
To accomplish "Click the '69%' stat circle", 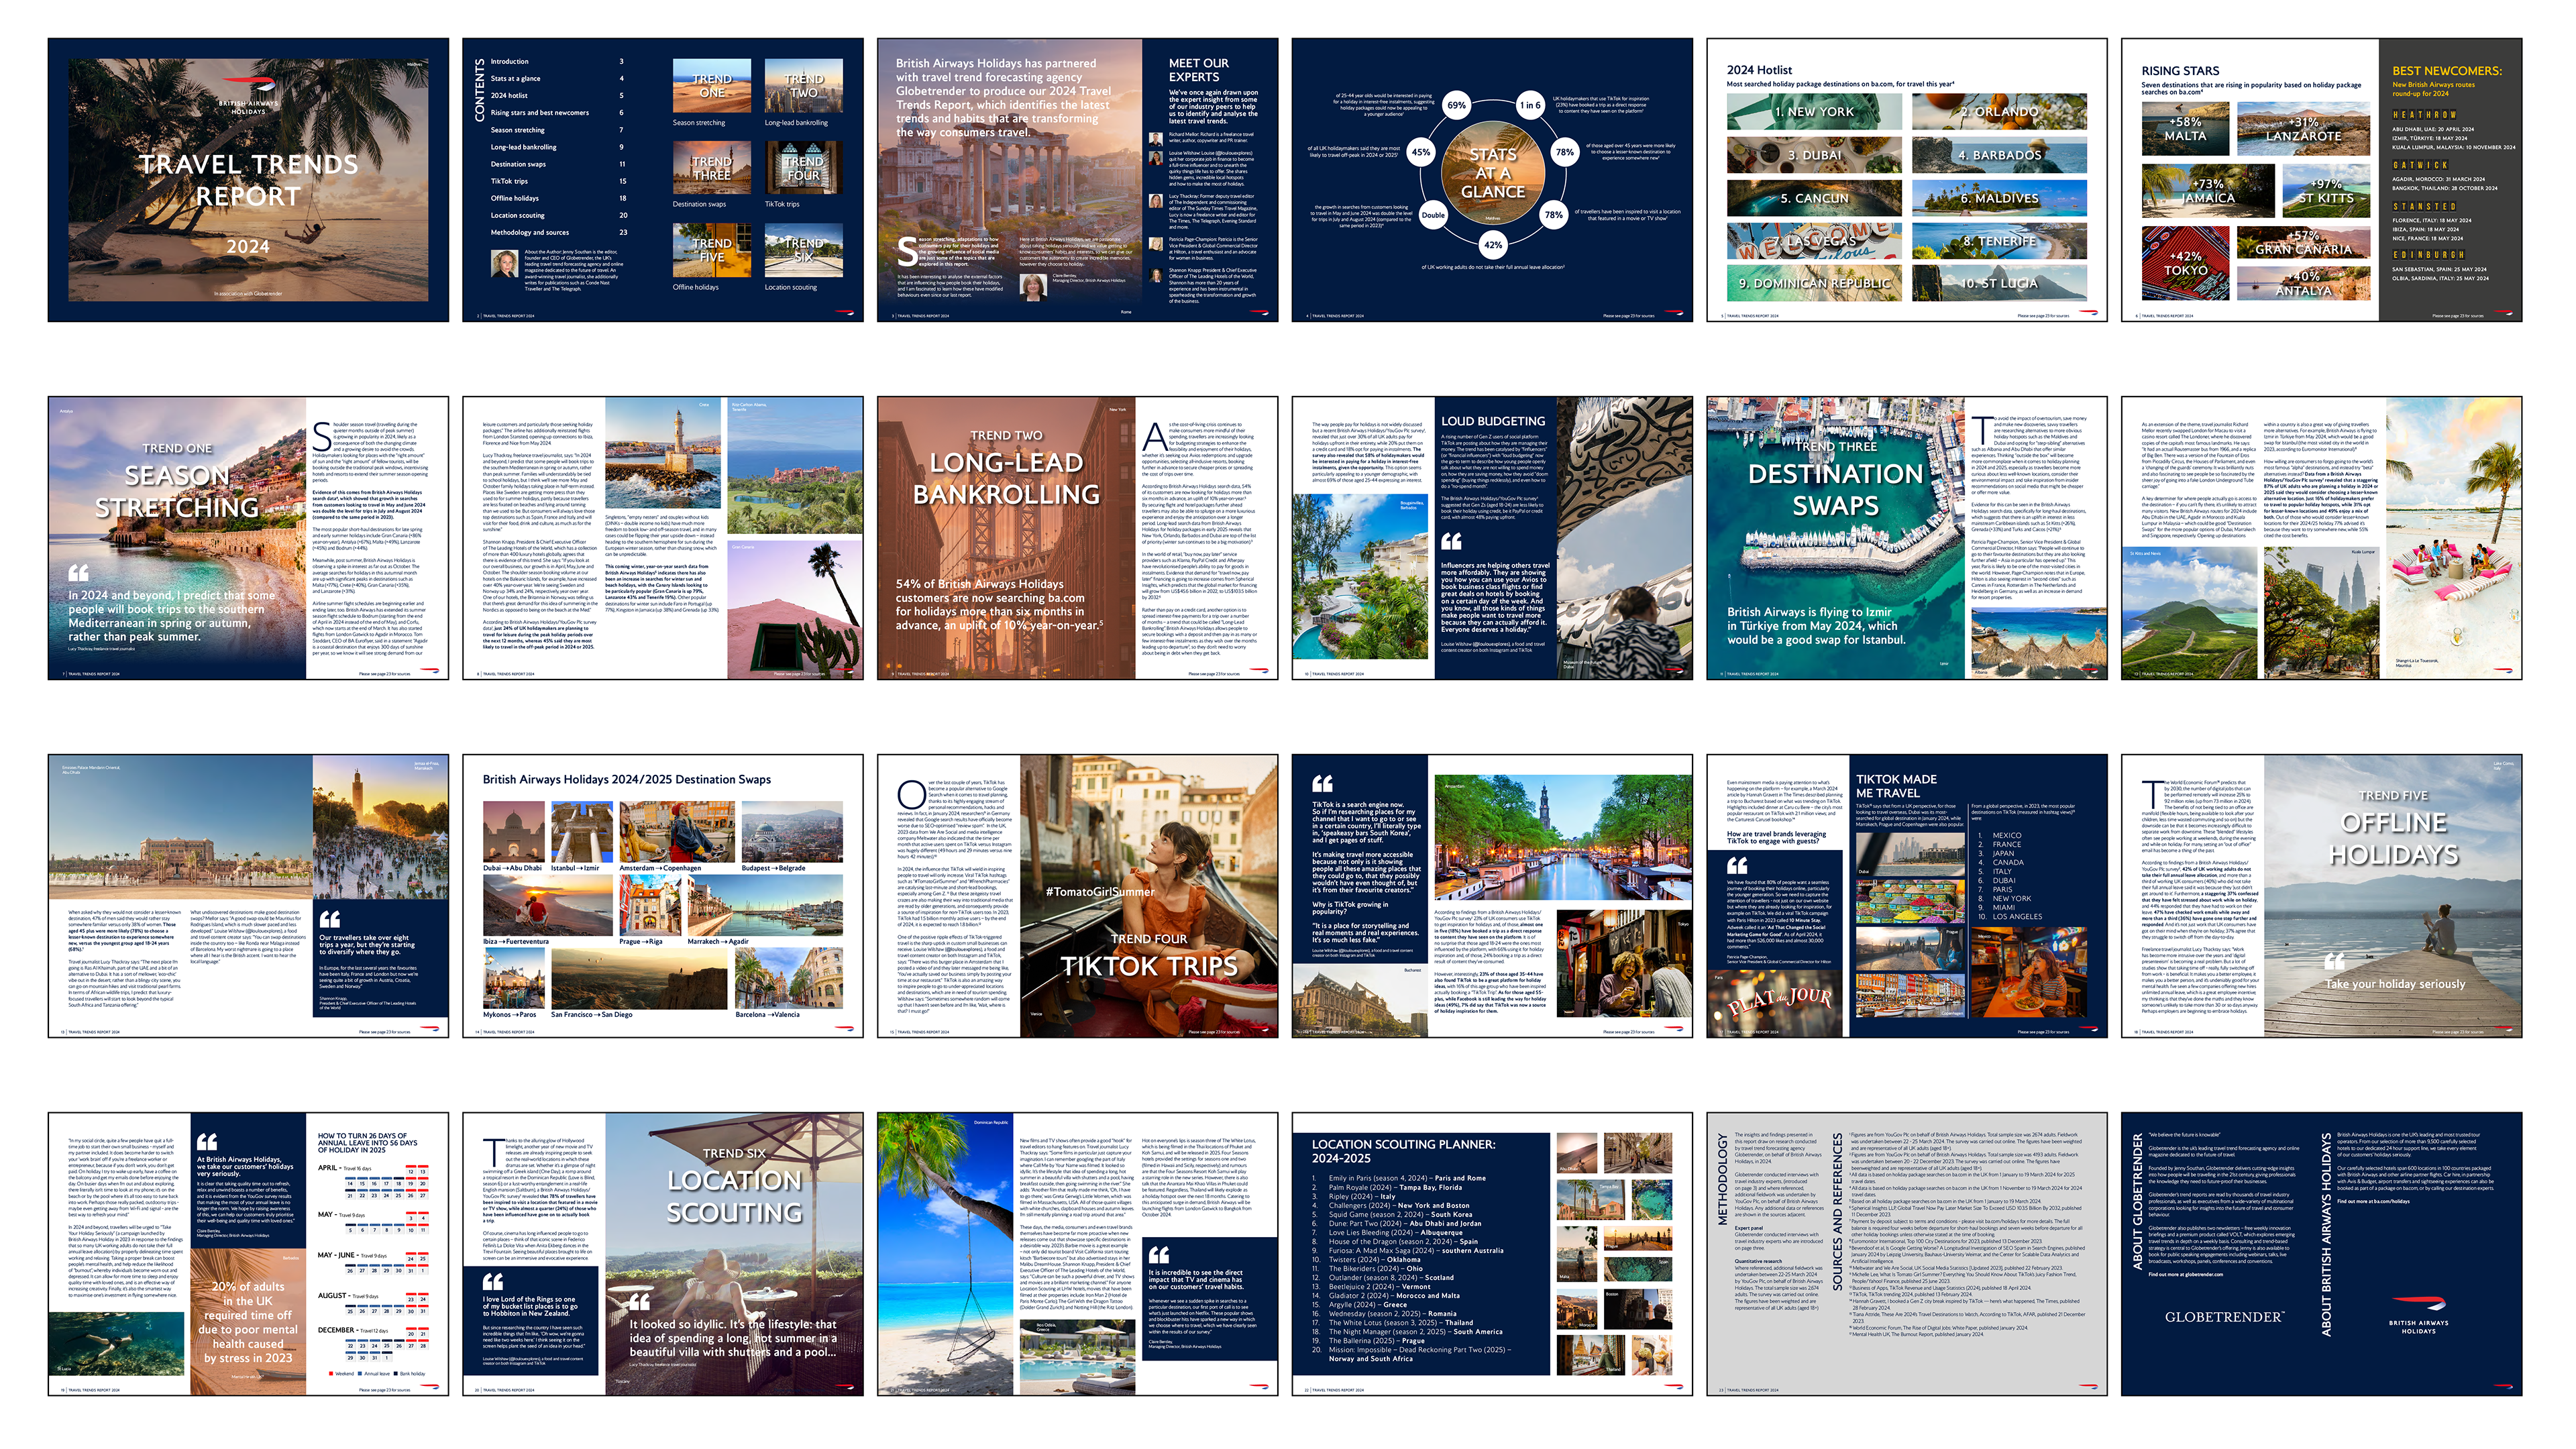I will pyautogui.click(x=1456, y=105).
